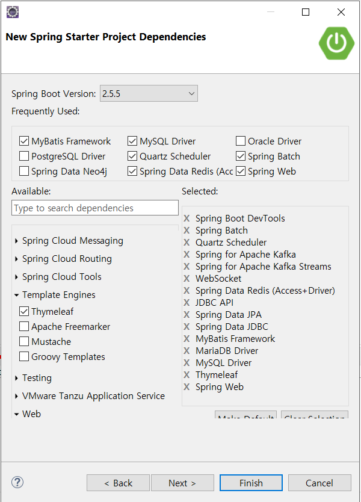Open the Spring Boot Version dropdown
This screenshot has width=361, height=502.
click(191, 93)
